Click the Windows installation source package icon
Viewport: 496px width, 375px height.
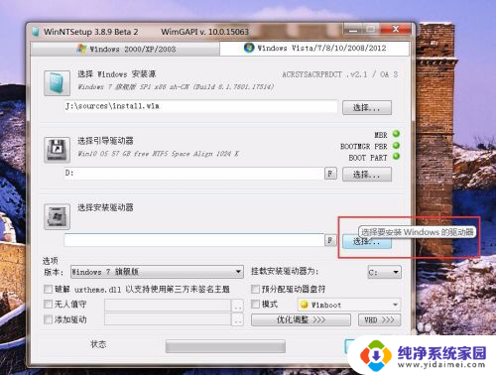57,83
